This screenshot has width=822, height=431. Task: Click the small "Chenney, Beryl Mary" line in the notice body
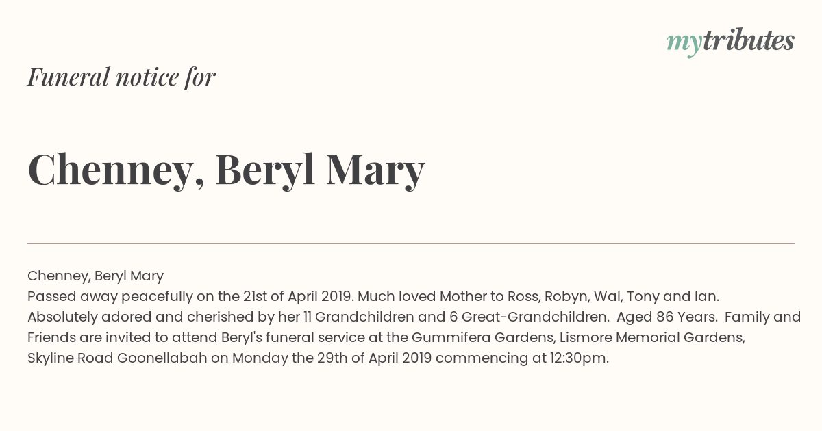(95, 276)
